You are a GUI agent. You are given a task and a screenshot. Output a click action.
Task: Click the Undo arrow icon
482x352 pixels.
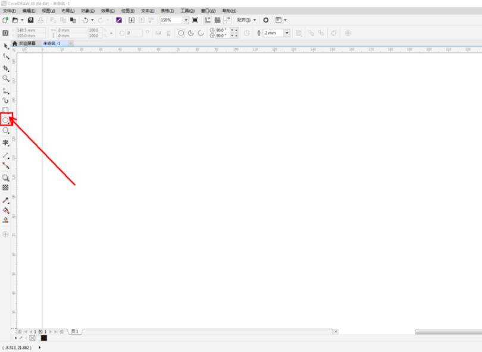click(x=86, y=20)
